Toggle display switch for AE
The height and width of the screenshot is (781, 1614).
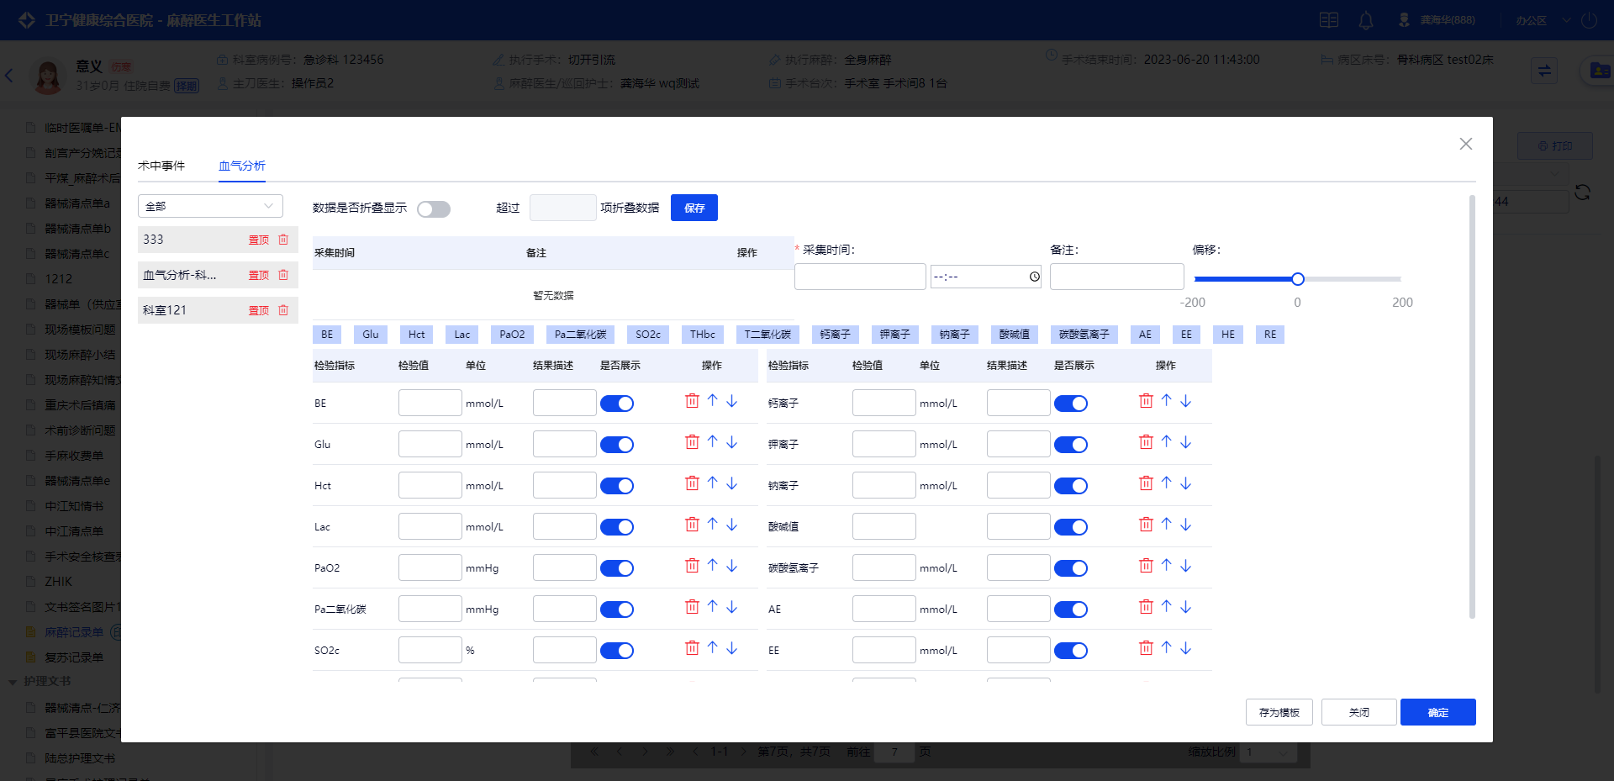1071,609
